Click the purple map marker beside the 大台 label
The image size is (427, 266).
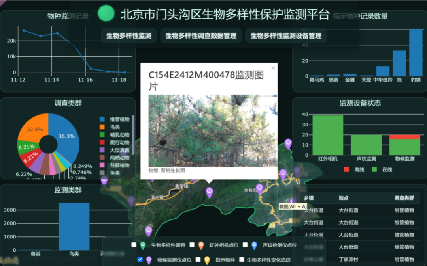pyautogui.click(x=259, y=188)
